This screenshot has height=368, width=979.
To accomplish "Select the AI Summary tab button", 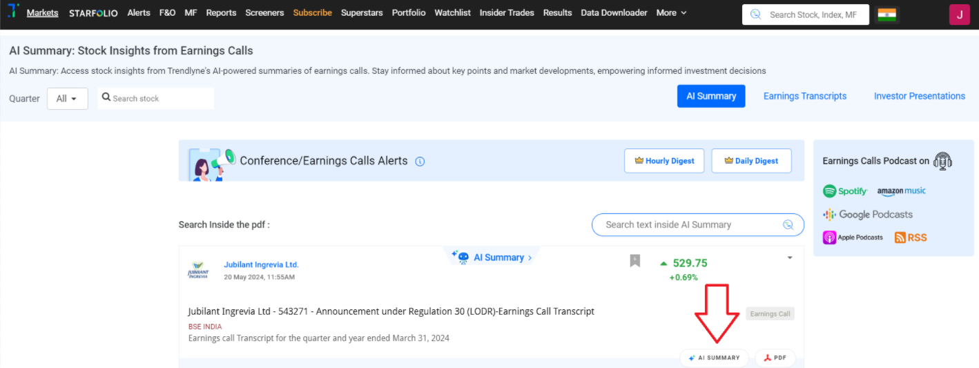I will (x=711, y=96).
